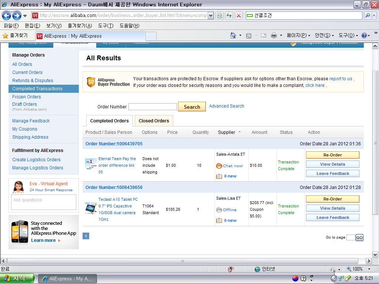The width and height of the screenshot is (379, 284).
Task: Sort by the Supplier column dropdown arrow
Action: click(x=240, y=132)
